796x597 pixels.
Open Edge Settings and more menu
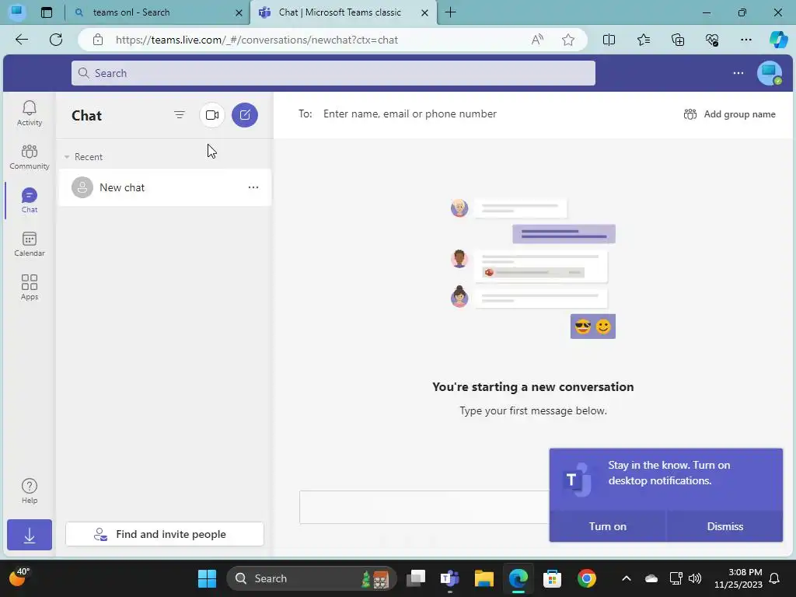[x=745, y=40]
